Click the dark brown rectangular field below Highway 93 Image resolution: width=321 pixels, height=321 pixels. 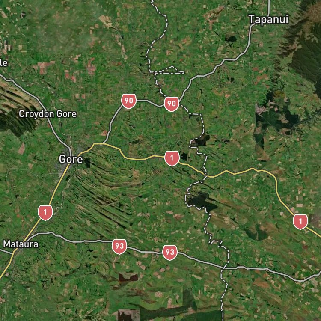128,277
